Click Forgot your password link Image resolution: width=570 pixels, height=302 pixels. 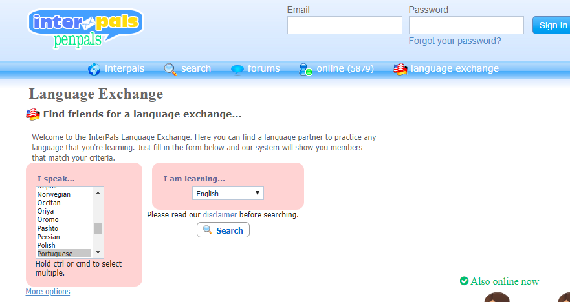455,41
